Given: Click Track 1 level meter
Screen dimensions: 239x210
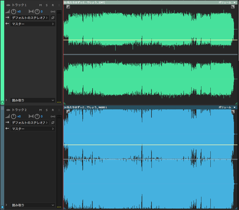Looking at the screenshot, I should (x=59, y=56).
